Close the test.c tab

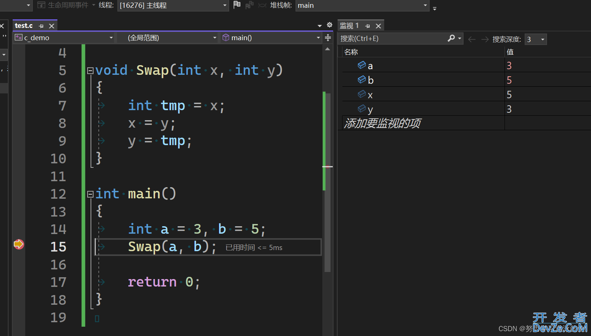(52, 26)
